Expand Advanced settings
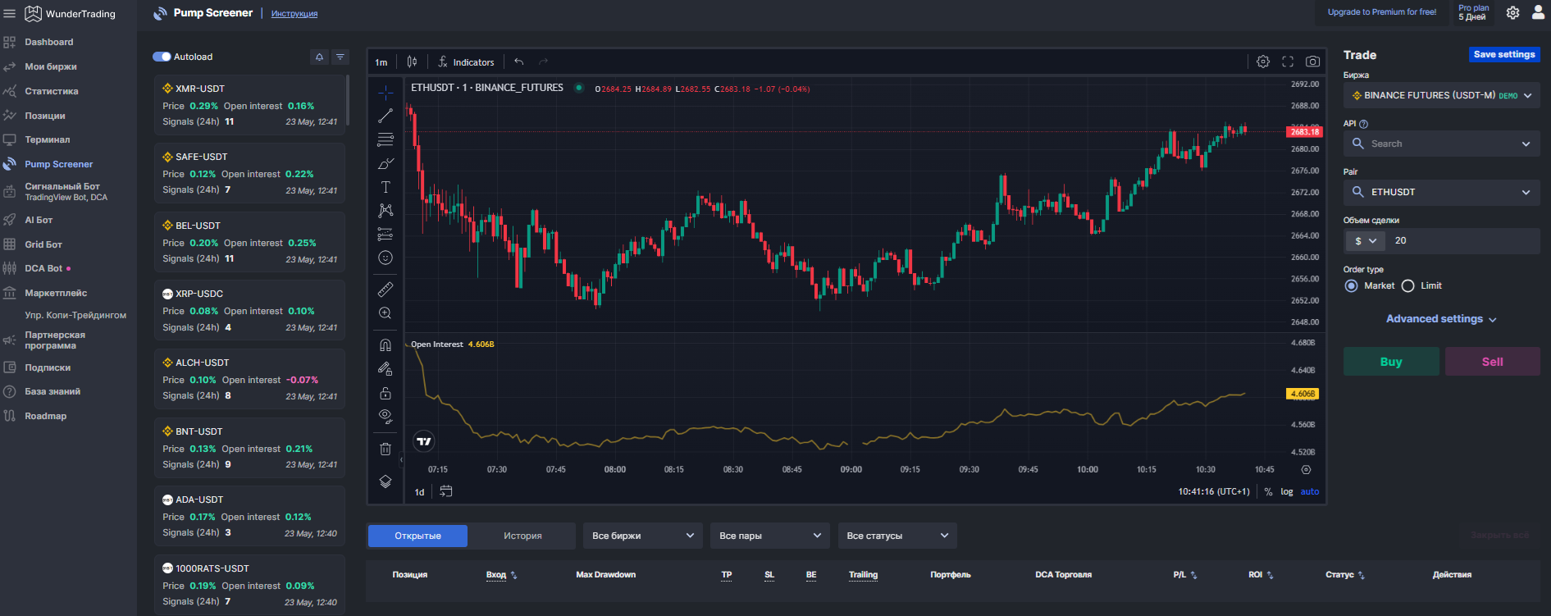Image resolution: width=1551 pixels, height=616 pixels. (1441, 319)
